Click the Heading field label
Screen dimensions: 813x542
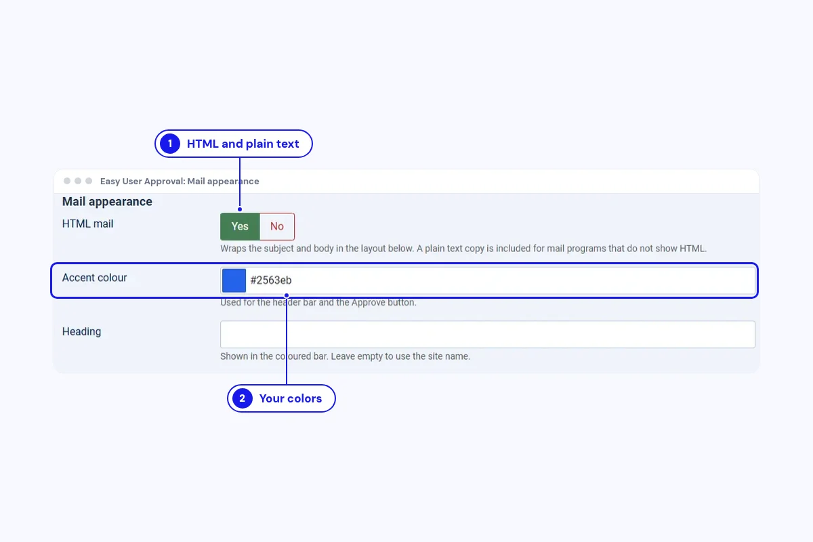pos(81,332)
